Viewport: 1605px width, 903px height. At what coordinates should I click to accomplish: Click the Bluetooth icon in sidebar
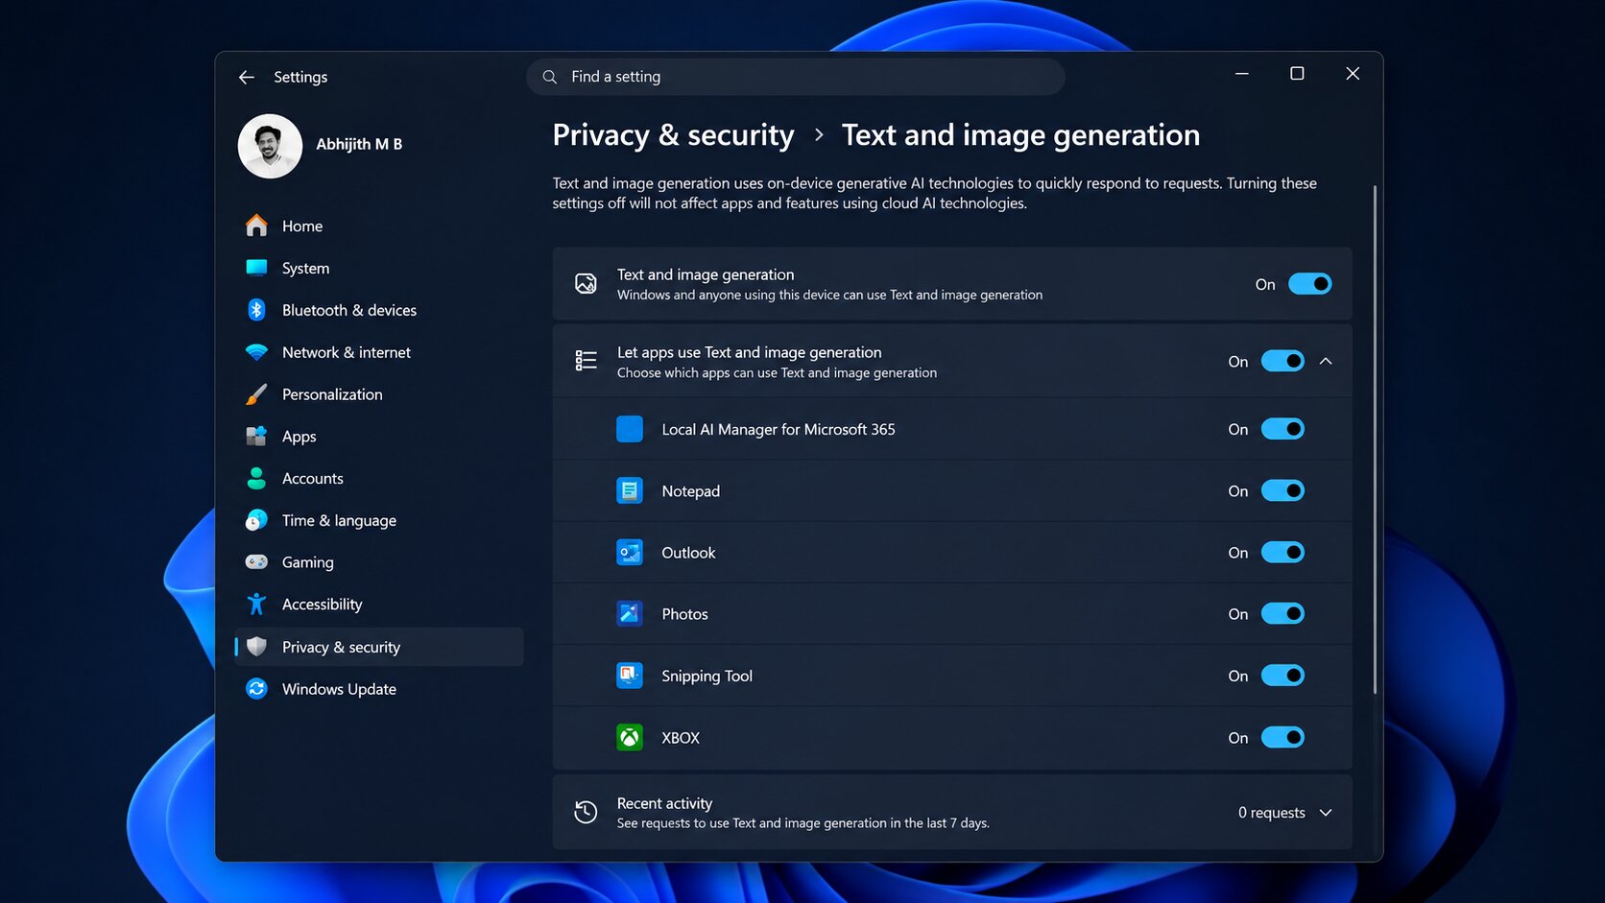(x=256, y=310)
